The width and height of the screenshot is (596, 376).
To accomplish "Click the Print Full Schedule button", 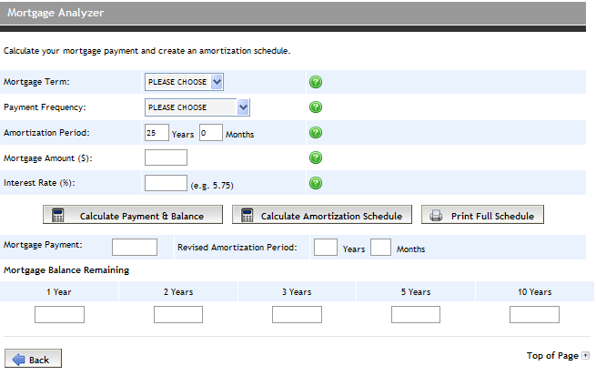I will tap(482, 215).
